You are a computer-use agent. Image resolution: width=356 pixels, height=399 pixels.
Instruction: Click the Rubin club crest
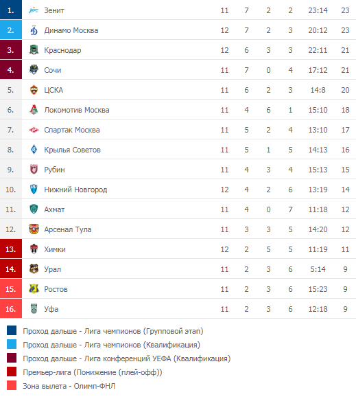(34, 170)
